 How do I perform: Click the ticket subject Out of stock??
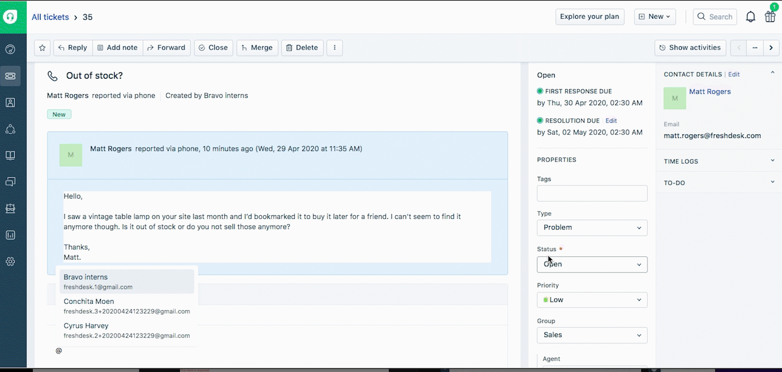(94, 76)
